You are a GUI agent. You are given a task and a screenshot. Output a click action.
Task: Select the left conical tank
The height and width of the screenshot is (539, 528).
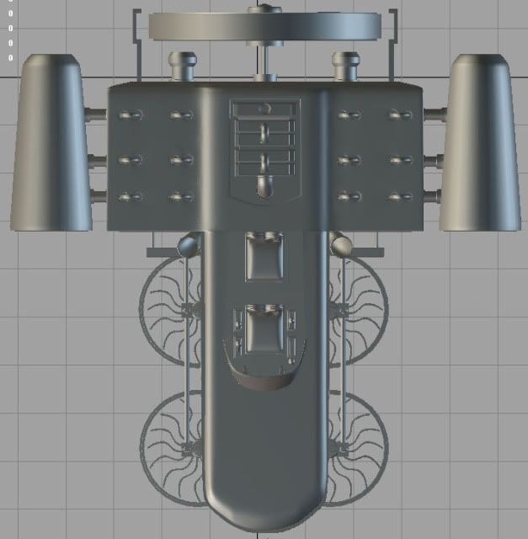[51, 142]
